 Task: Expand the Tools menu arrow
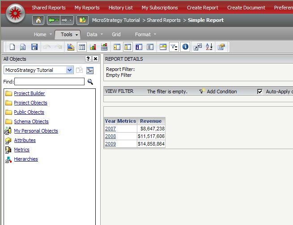(x=76, y=35)
